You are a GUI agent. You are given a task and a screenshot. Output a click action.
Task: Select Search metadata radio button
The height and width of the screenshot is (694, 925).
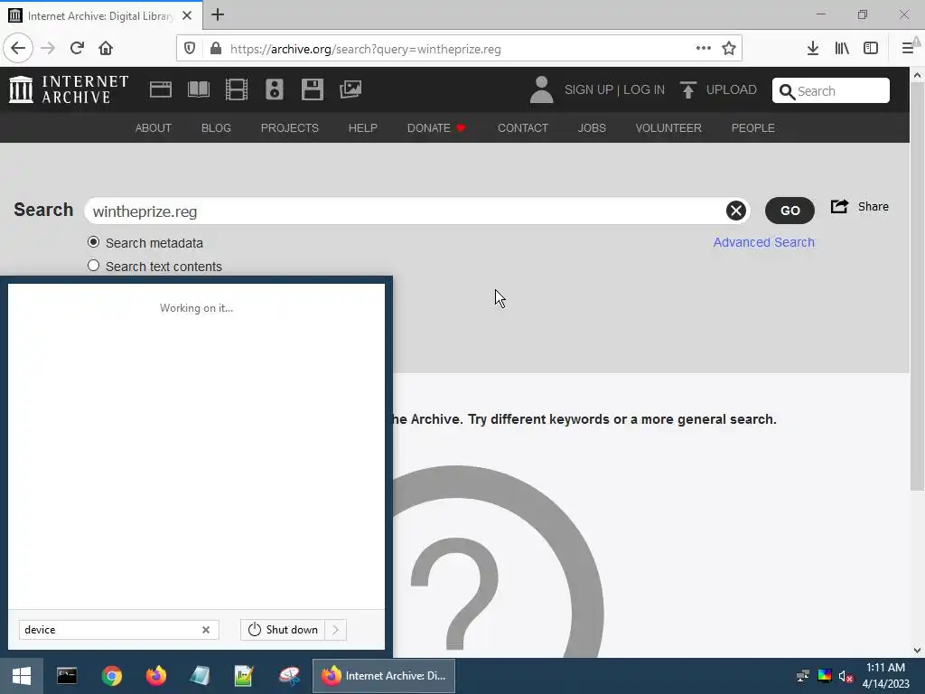point(93,242)
